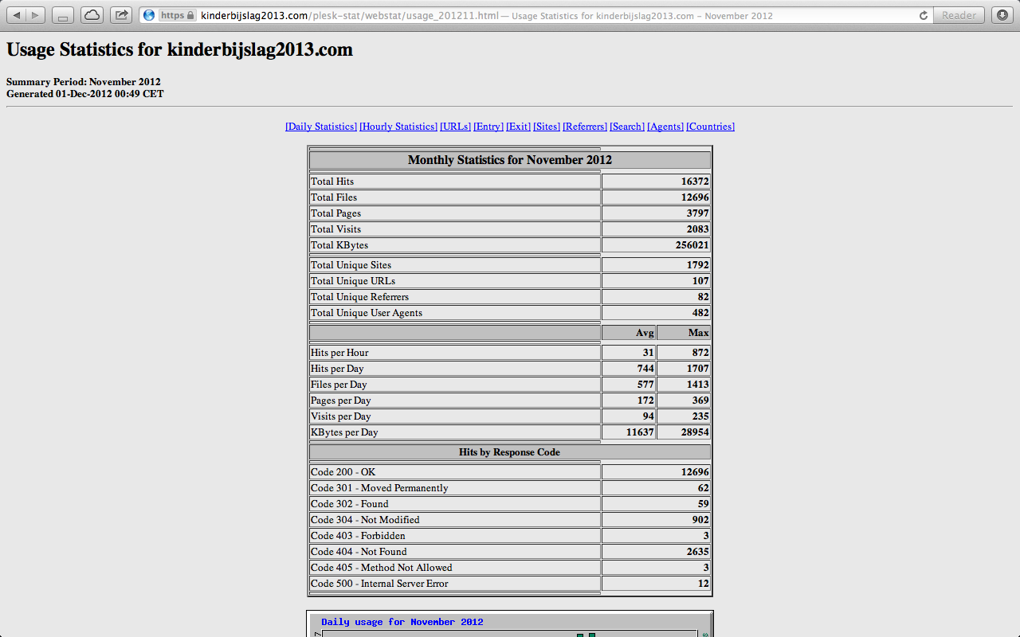The height and width of the screenshot is (637, 1020).
Task: Click the 'Hits per Day' row label
Action: [337, 369]
